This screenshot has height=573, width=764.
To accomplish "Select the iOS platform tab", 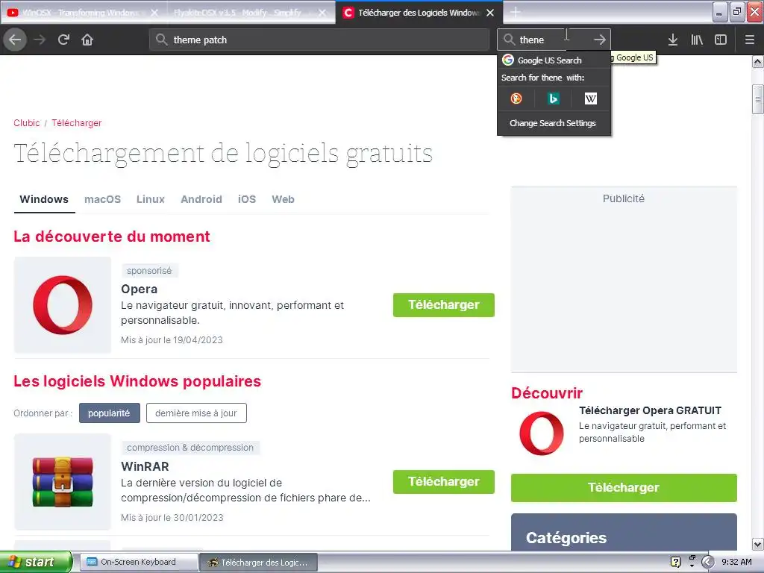I will (x=246, y=199).
